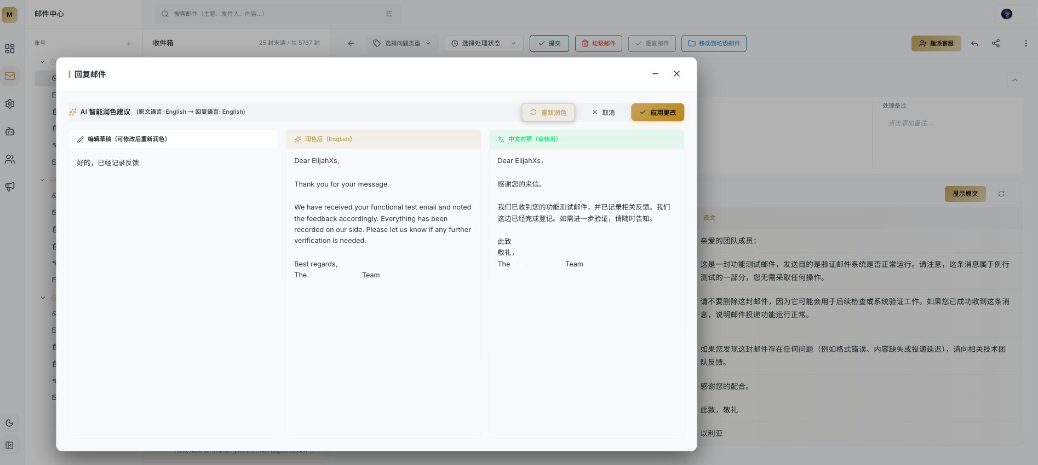Collapse the panel with the up chevron

pyautogui.click(x=1015, y=80)
